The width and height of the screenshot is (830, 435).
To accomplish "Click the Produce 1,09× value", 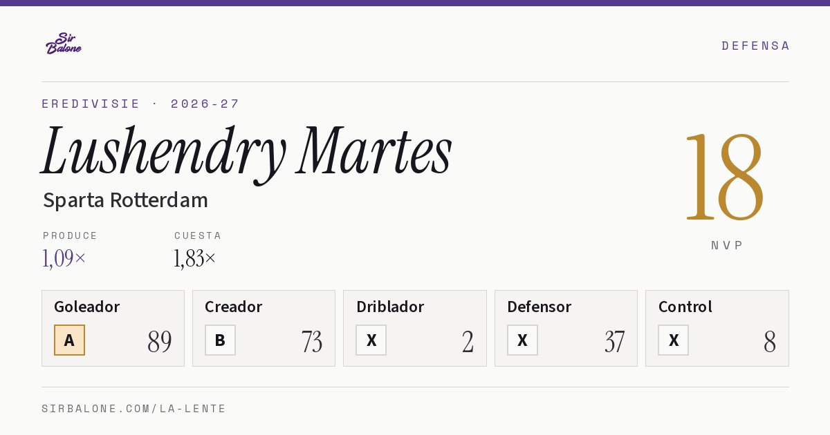I will (x=64, y=258).
